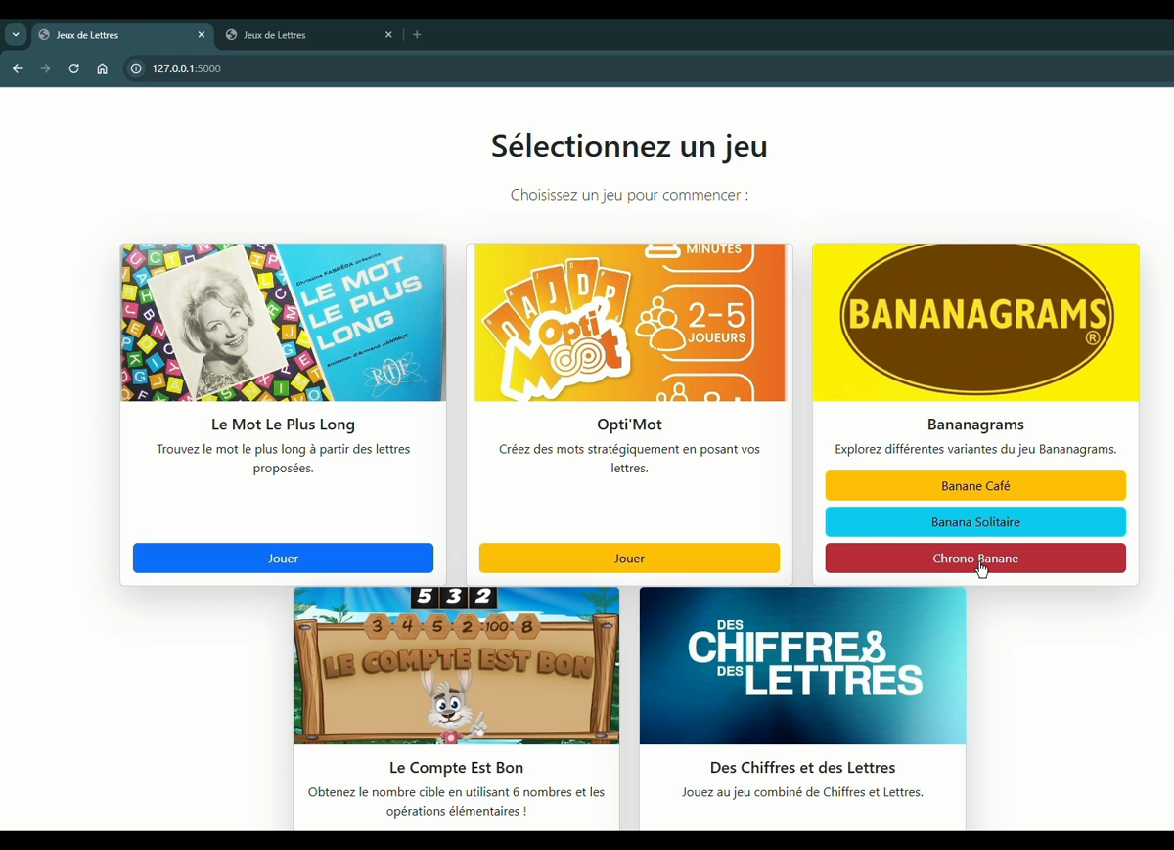Start the Chrono Banane variant

coord(975,559)
